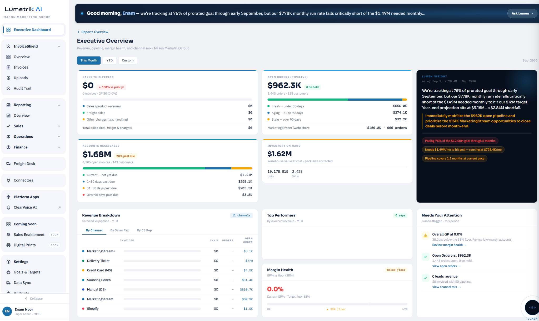Open Goals & Targets sun icon
The image size is (539, 321).
tap(8, 272)
